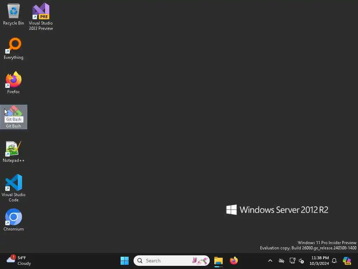Open File Explorer from the taskbar
The image size is (358, 269).
pyautogui.click(x=219, y=261)
